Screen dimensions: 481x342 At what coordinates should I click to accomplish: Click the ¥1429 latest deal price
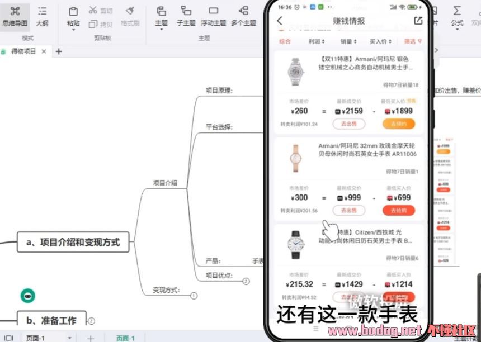tap(349, 284)
